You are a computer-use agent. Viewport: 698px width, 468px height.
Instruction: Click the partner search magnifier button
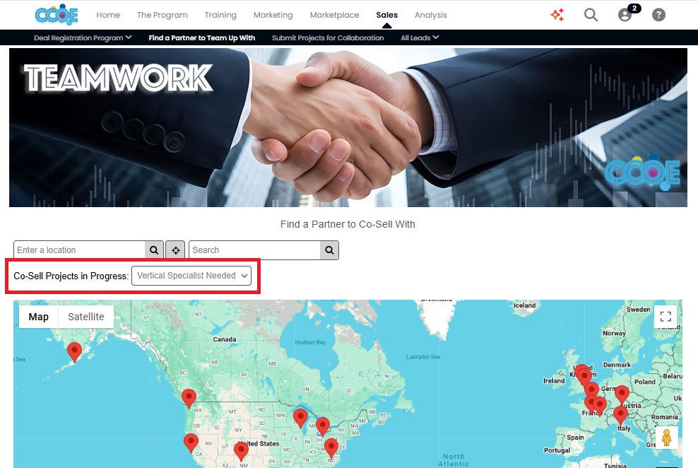click(x=329, y=250)
